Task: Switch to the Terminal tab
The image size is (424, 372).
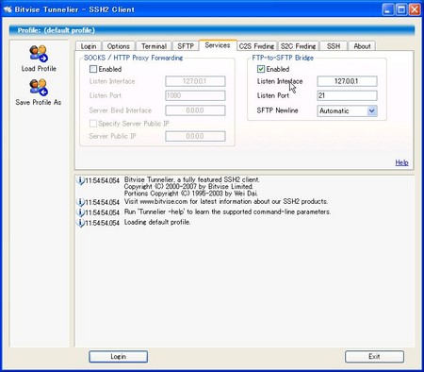Action: pos(154,46)
